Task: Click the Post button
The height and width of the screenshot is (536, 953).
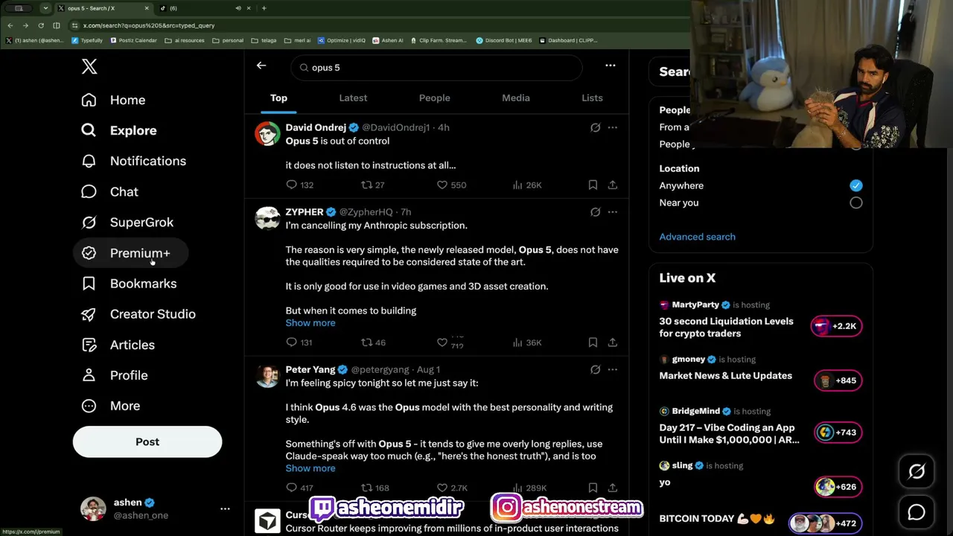Action: tap(147, 441)
